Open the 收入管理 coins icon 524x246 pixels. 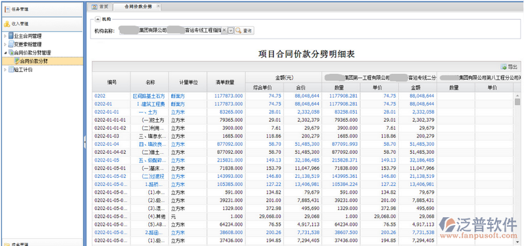[x=7, y=24]
